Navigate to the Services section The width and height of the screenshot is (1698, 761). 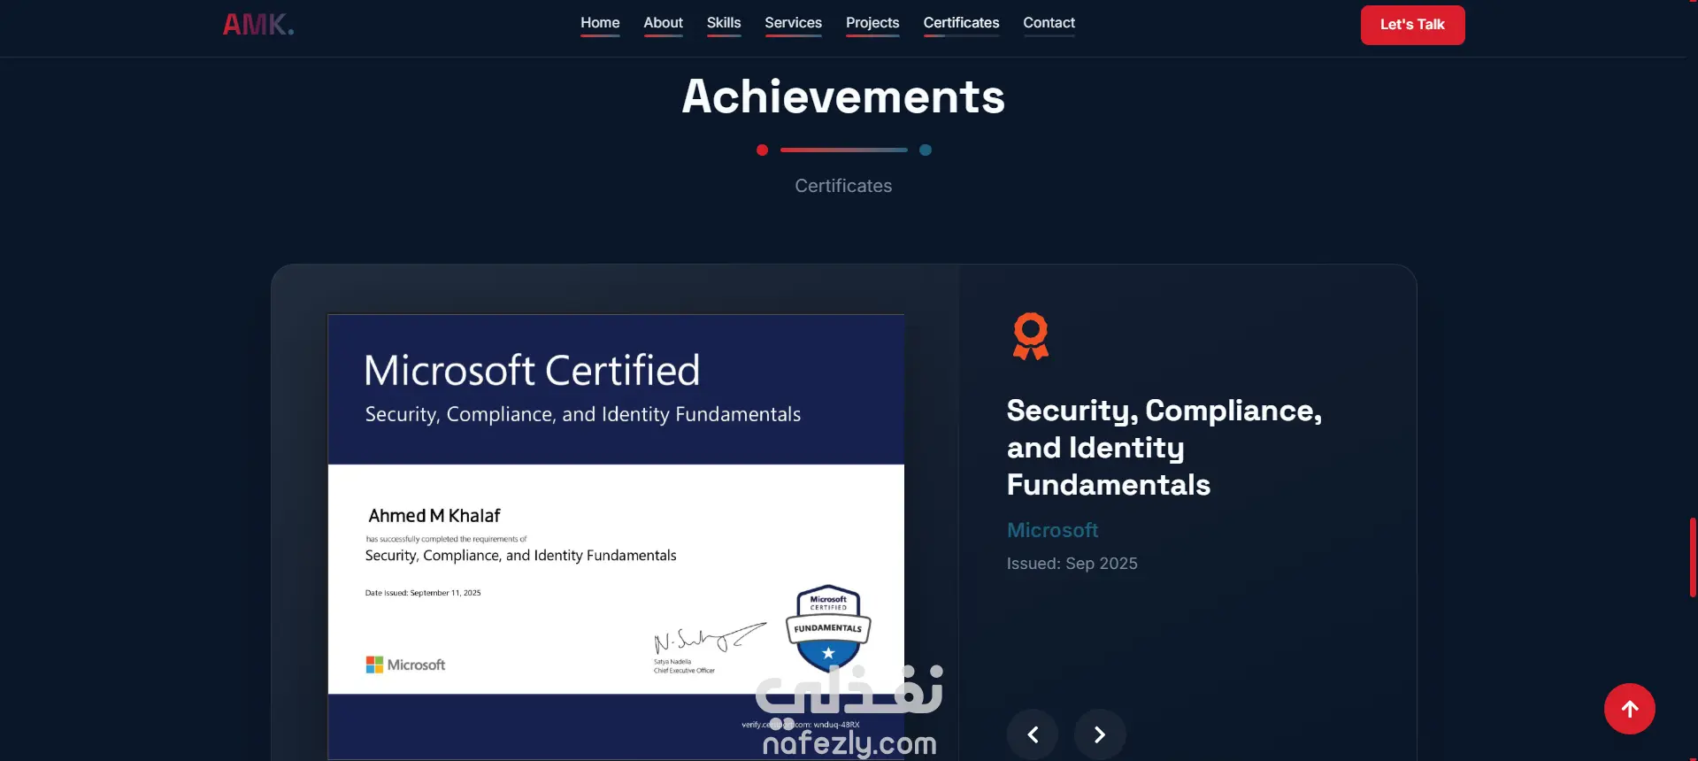pyautogui.click(x=793, y=23)
